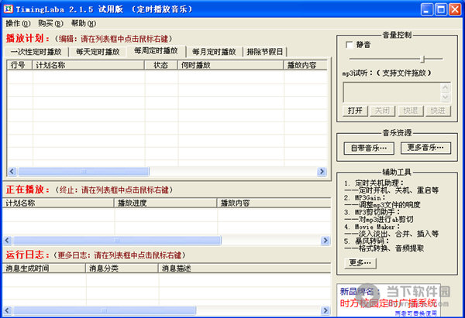Switch to 每月定时播放 tab
The width and height of the screenshot is (465, 318).
(214, 52)
